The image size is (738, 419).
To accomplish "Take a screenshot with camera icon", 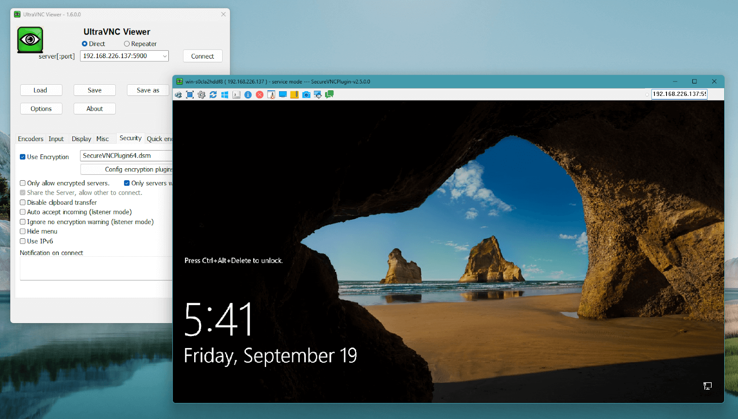I will click(x=306, y=94).
